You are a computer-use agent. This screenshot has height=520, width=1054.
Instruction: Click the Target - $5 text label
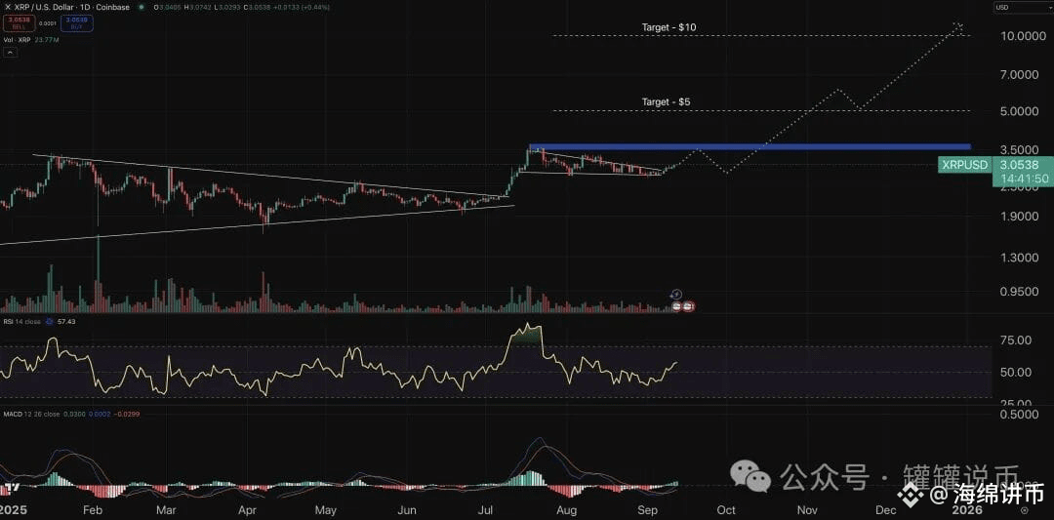[x=667, y=102]
